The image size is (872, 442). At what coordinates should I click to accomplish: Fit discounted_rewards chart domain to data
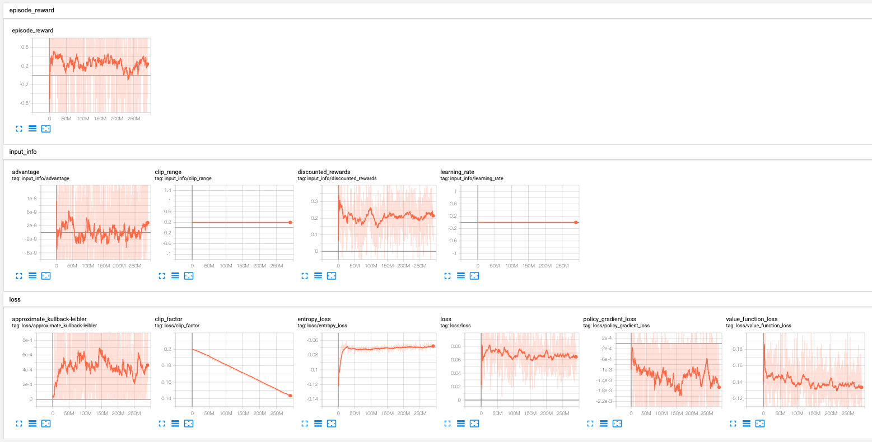332,276
